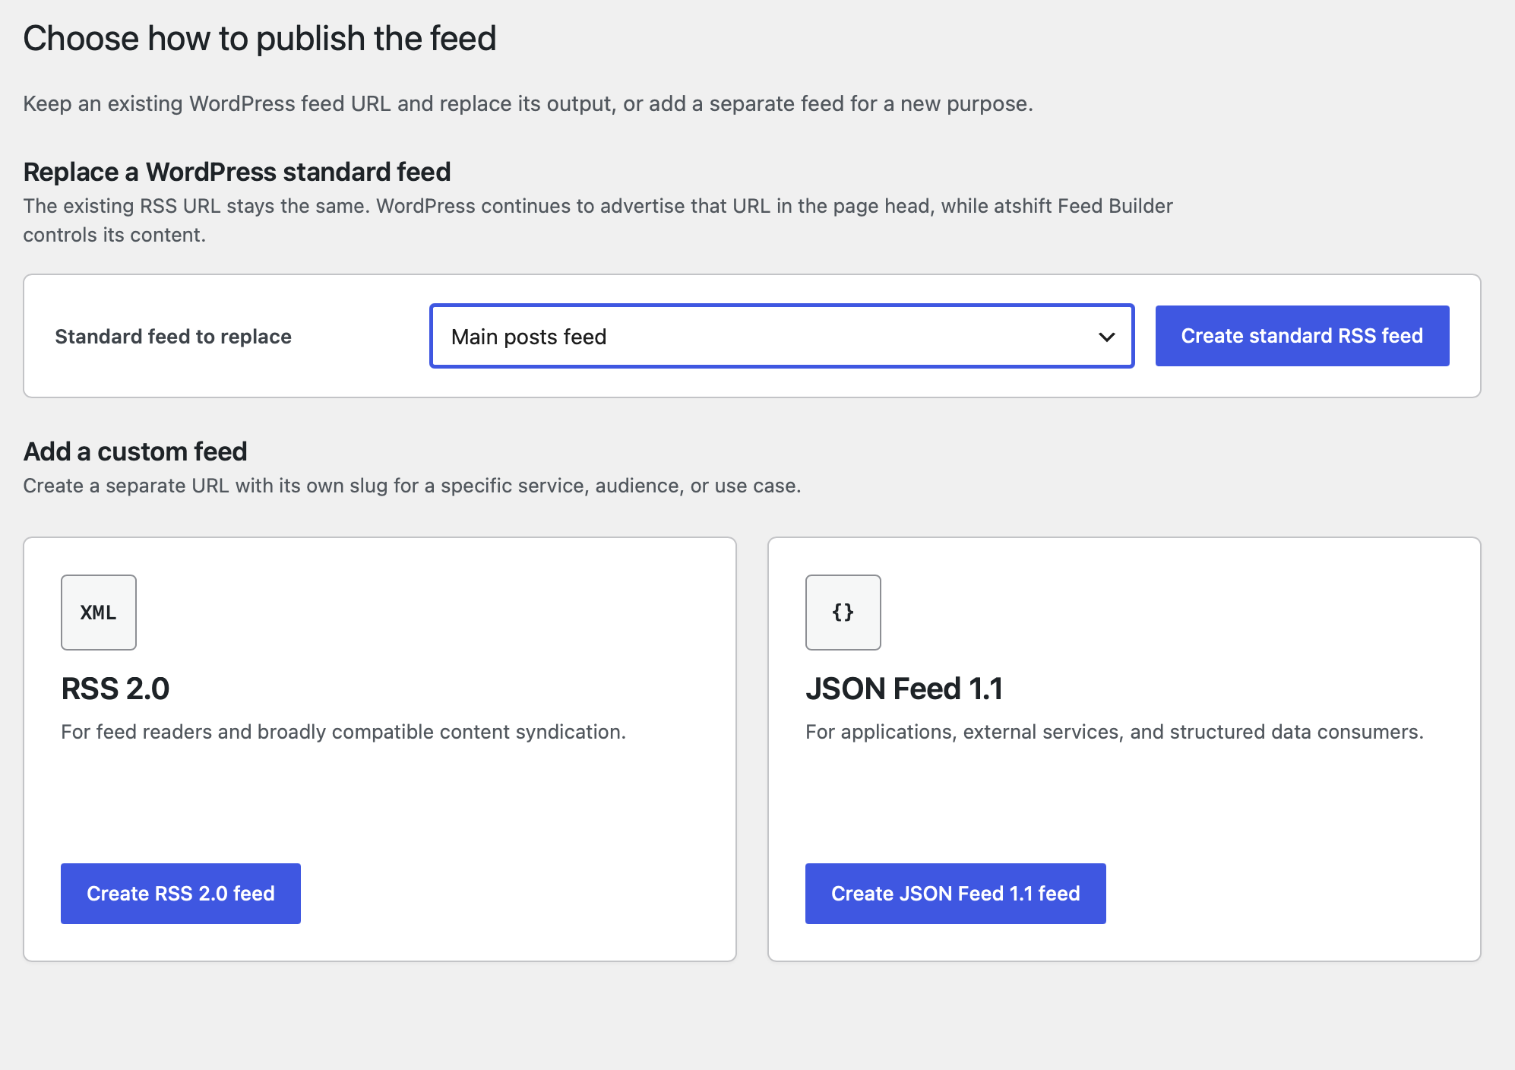
Task: Click the feed readers syndication description text
Action: pos(343,732)
